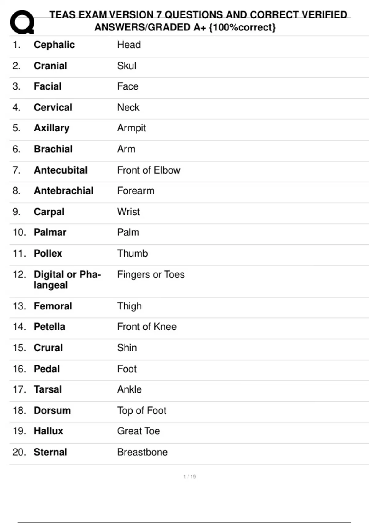
Task: Click the 'Breastbone' definition text
Action: click(x=142, y=452)
